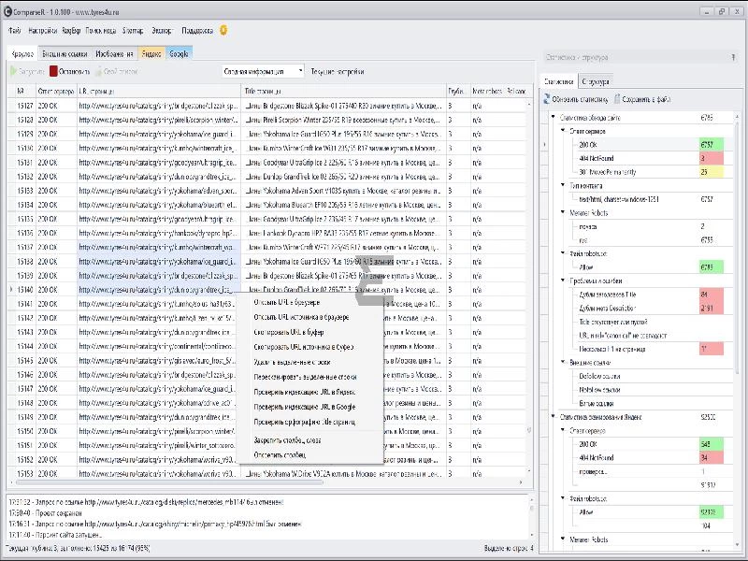Image resolution: width=748 pixels, height=561 pixels.
Task: Switch to the Structure tab in the right panel
Action: coord(595,81)
